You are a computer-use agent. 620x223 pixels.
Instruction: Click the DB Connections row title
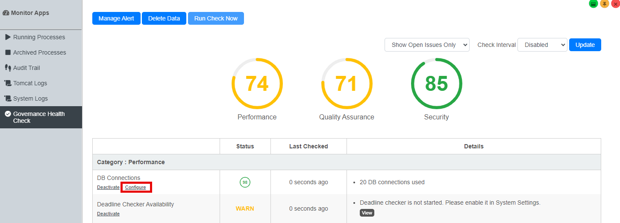pos(118,178)
